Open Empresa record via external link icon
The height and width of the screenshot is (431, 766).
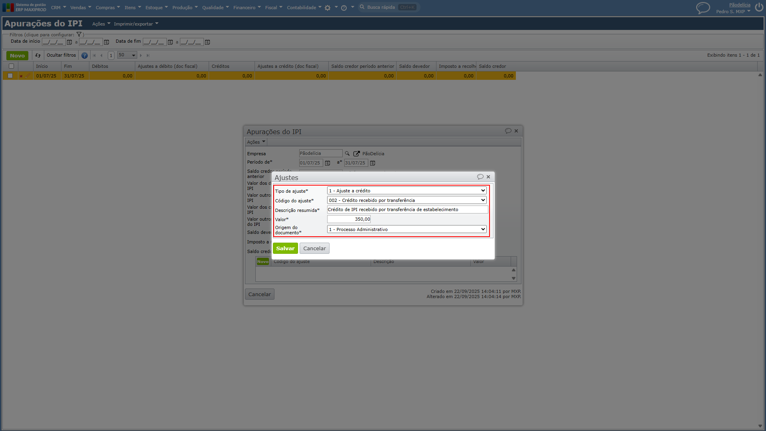point(357,154)
